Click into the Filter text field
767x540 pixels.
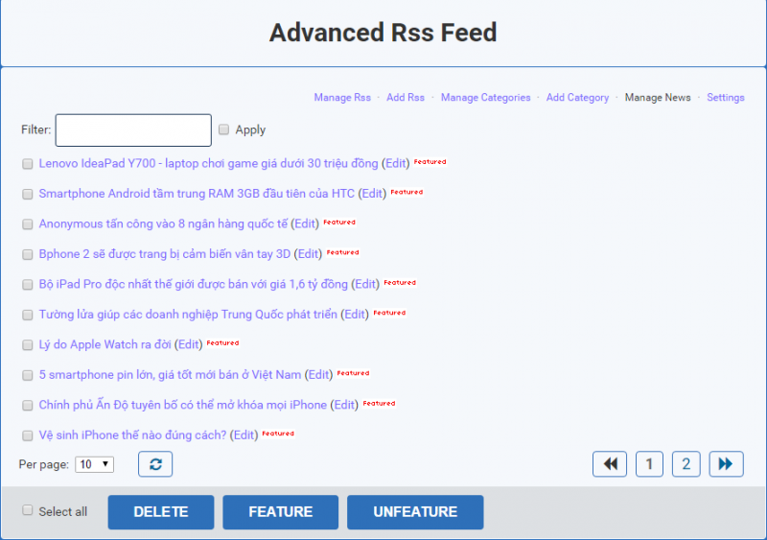tap(133, 130)
